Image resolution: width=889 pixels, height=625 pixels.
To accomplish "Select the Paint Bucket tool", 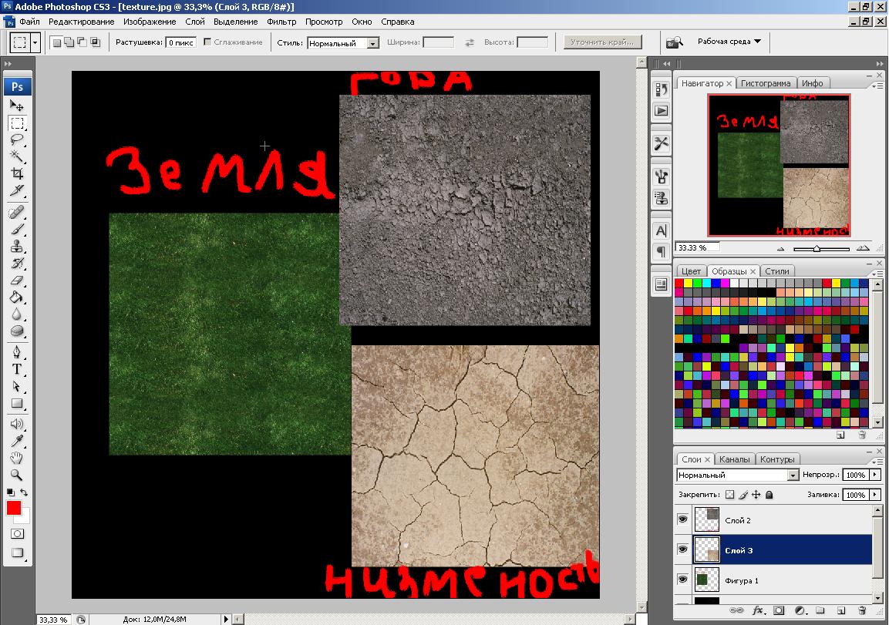I will coord(17,297).
